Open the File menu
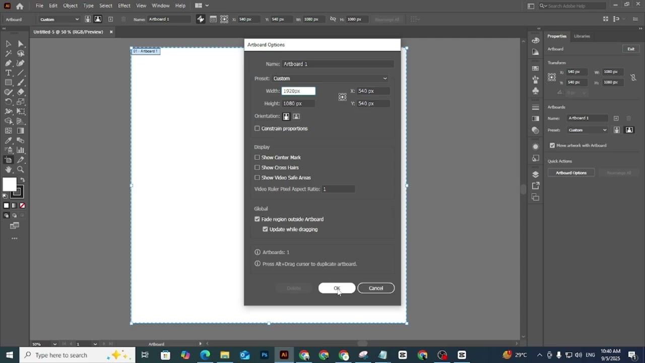 tap(39, 6)
